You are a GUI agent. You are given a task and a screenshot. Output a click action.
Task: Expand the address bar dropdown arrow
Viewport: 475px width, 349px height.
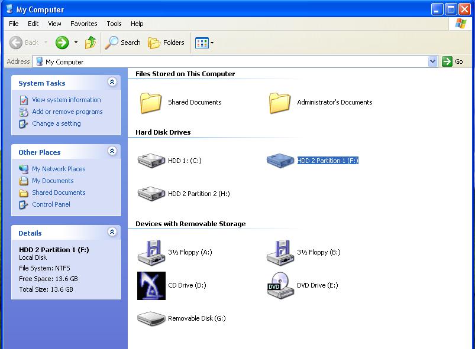pyautogui.click(x=432, y=61)
